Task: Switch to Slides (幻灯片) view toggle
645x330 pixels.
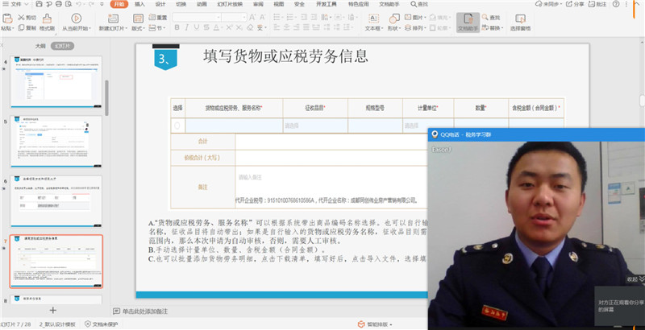Action: pos(63,46)
